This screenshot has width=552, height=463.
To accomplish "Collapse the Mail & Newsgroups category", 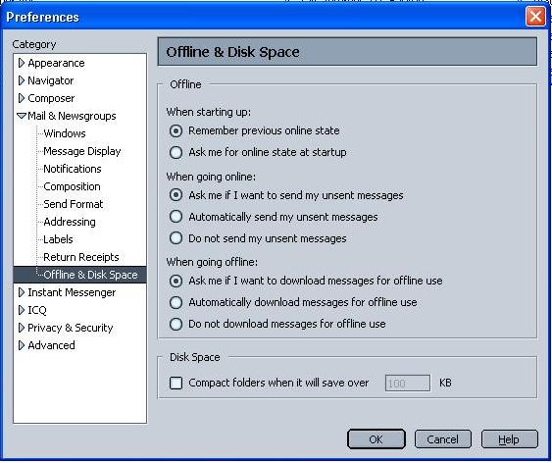I will (x=22, y=116).
